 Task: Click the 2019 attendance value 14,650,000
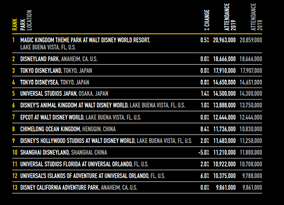(x=224, y=83)
